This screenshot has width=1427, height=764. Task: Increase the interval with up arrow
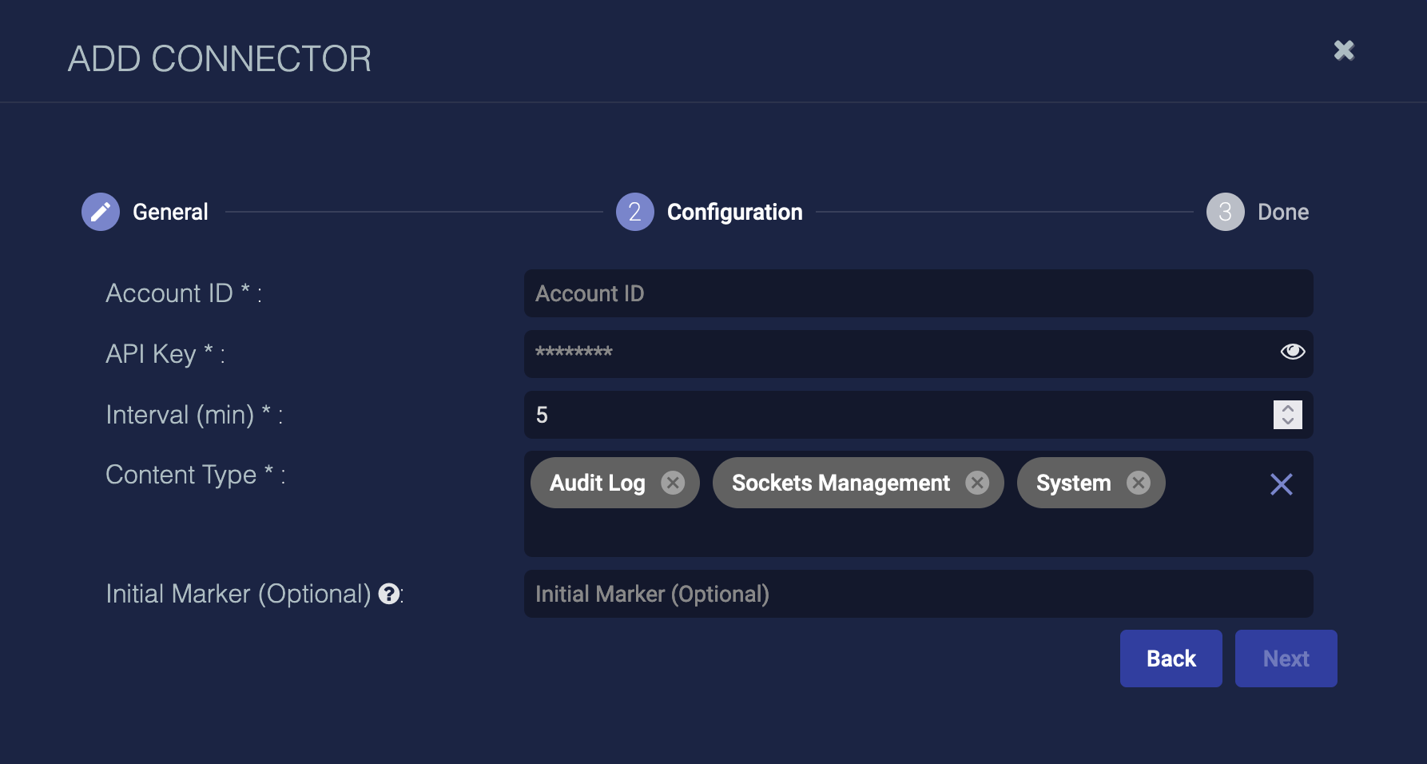tap(1287, 408)
